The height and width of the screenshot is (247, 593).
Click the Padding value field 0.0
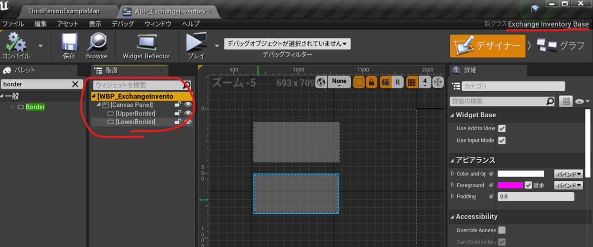536,197
